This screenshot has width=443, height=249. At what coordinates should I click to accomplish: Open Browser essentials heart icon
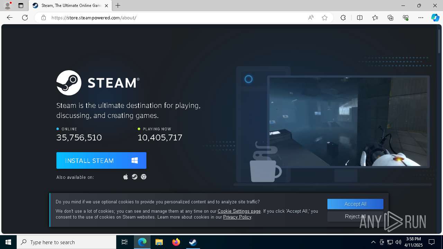click(406, 18)
